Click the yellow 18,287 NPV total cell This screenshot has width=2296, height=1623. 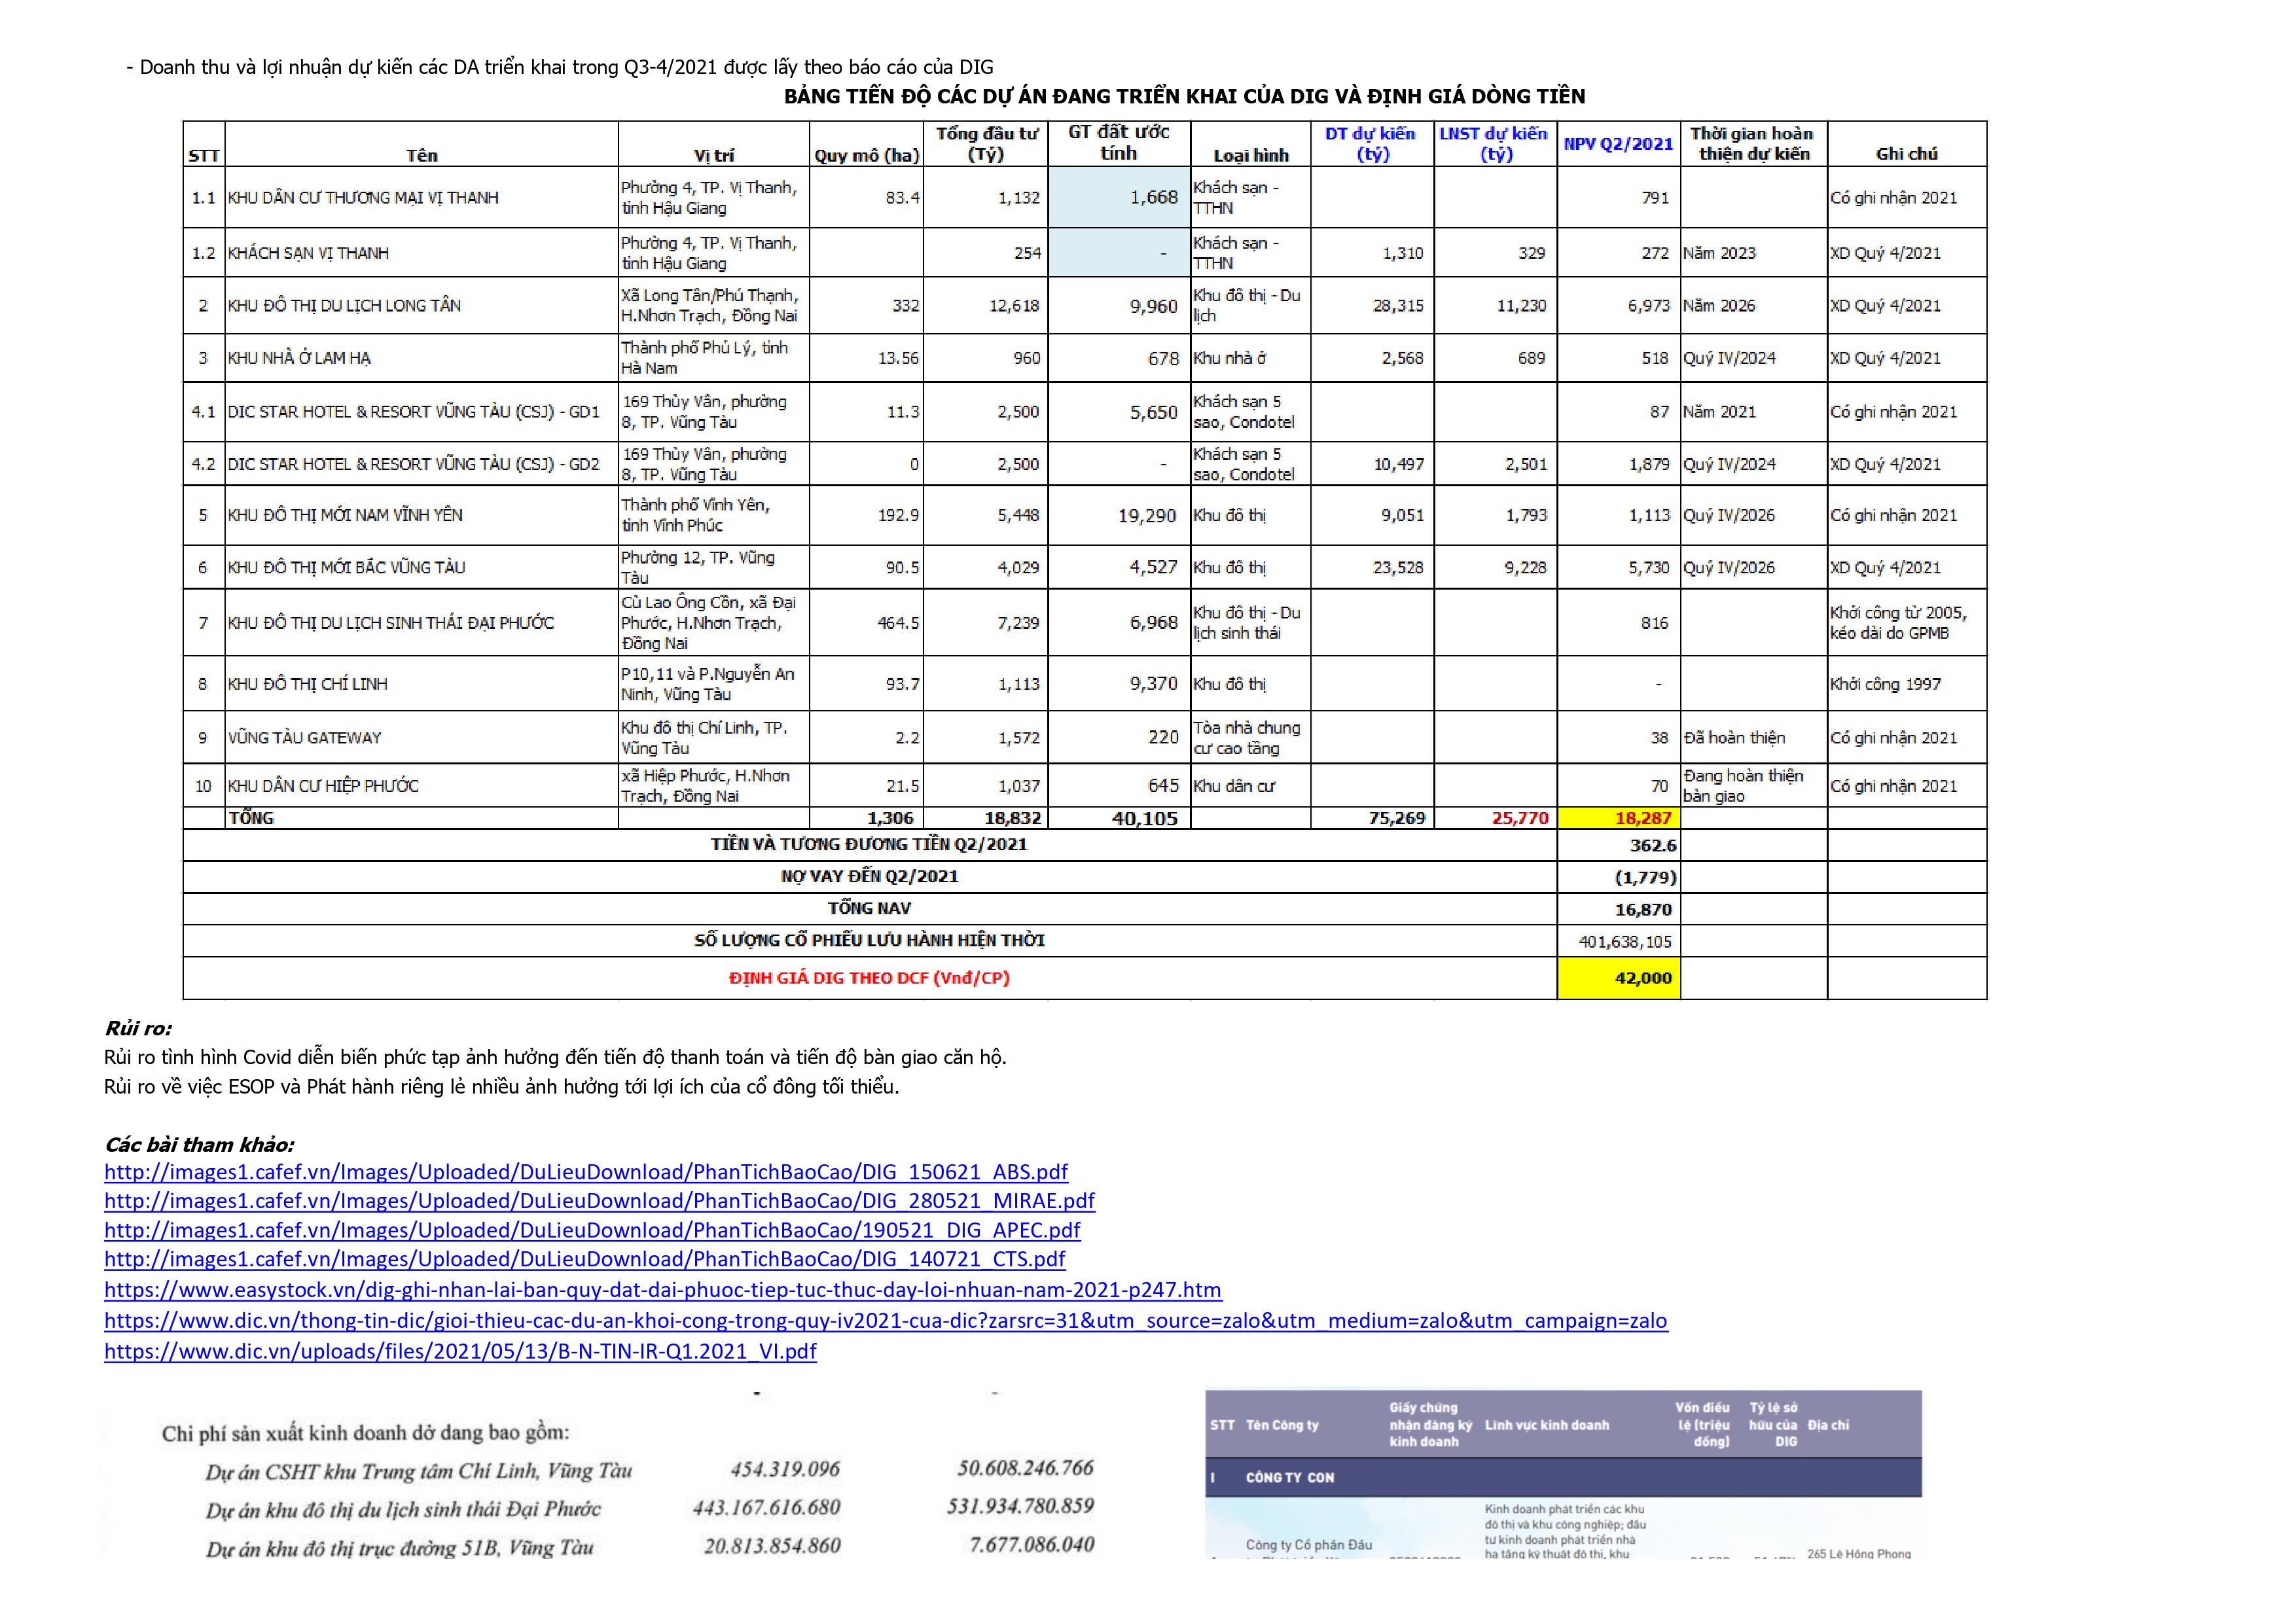1618,818
